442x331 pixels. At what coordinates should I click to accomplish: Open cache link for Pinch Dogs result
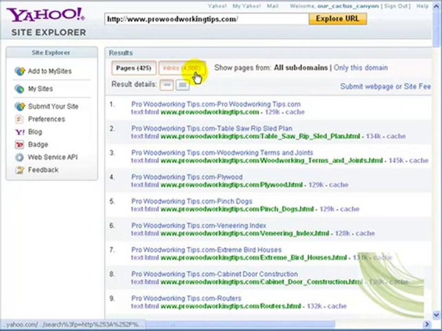tap(350, 209)
